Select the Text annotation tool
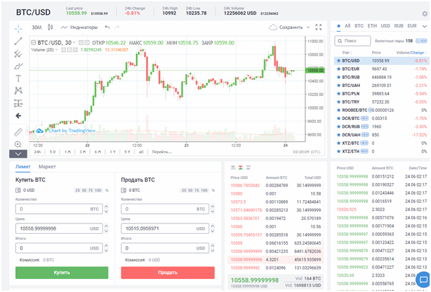The image size is (431, 292). (x=19, y=79)
